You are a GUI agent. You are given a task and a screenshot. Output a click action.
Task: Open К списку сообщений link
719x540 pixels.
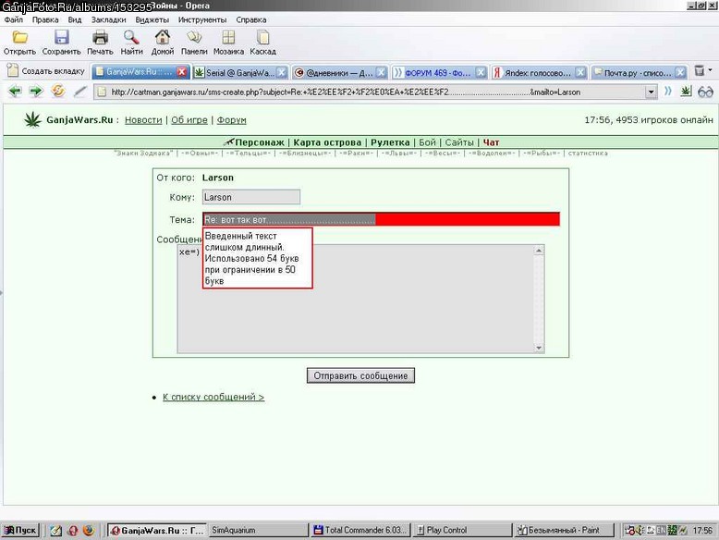click(x=213, y=397)
